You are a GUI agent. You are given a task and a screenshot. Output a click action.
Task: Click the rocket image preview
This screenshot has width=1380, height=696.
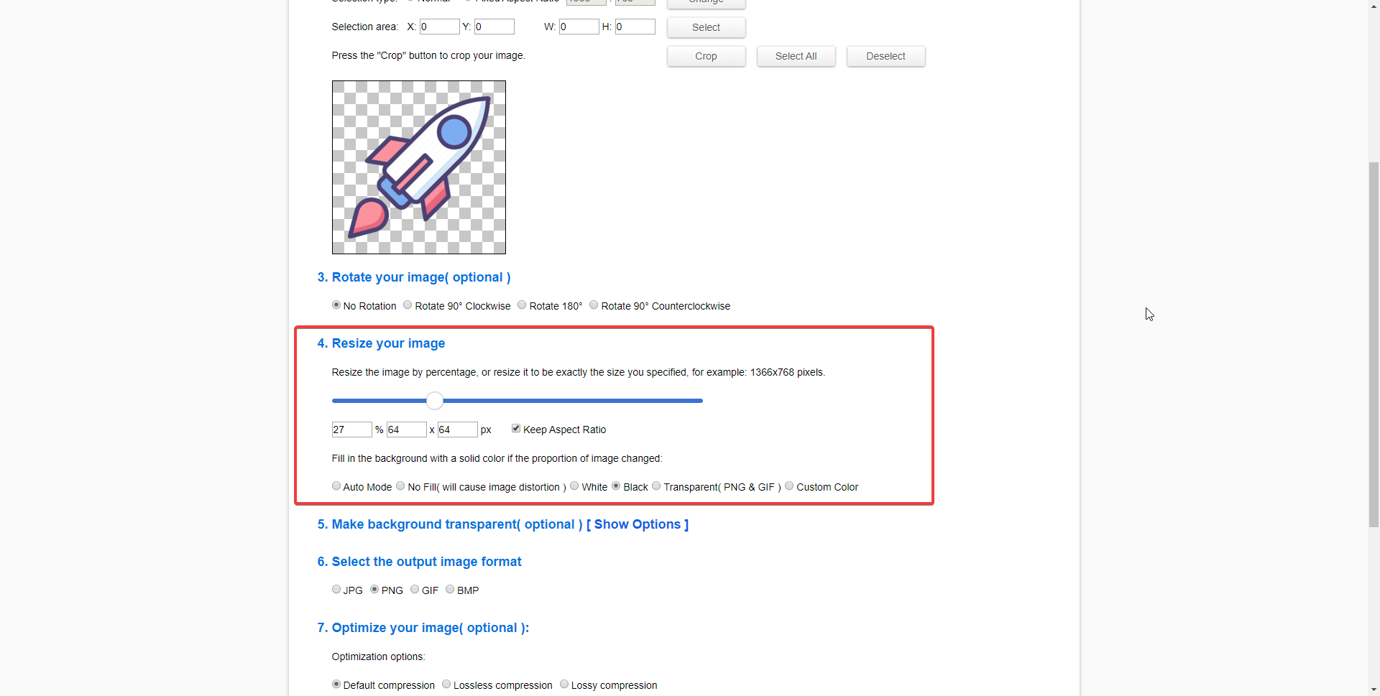tap(419, 167)
